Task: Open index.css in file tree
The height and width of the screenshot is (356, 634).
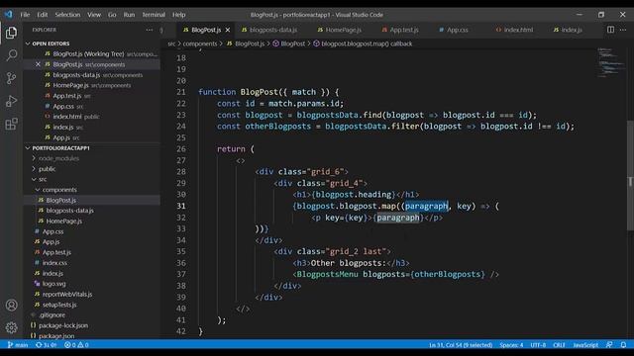Action: click(91, 263)
